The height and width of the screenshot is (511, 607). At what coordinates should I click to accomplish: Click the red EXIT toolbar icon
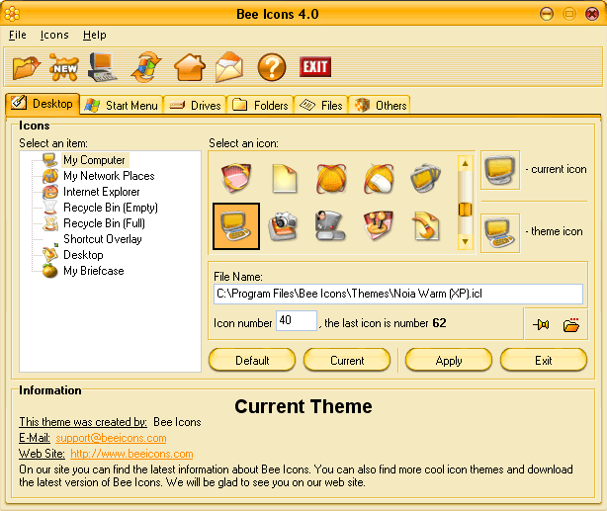(315, 67)
